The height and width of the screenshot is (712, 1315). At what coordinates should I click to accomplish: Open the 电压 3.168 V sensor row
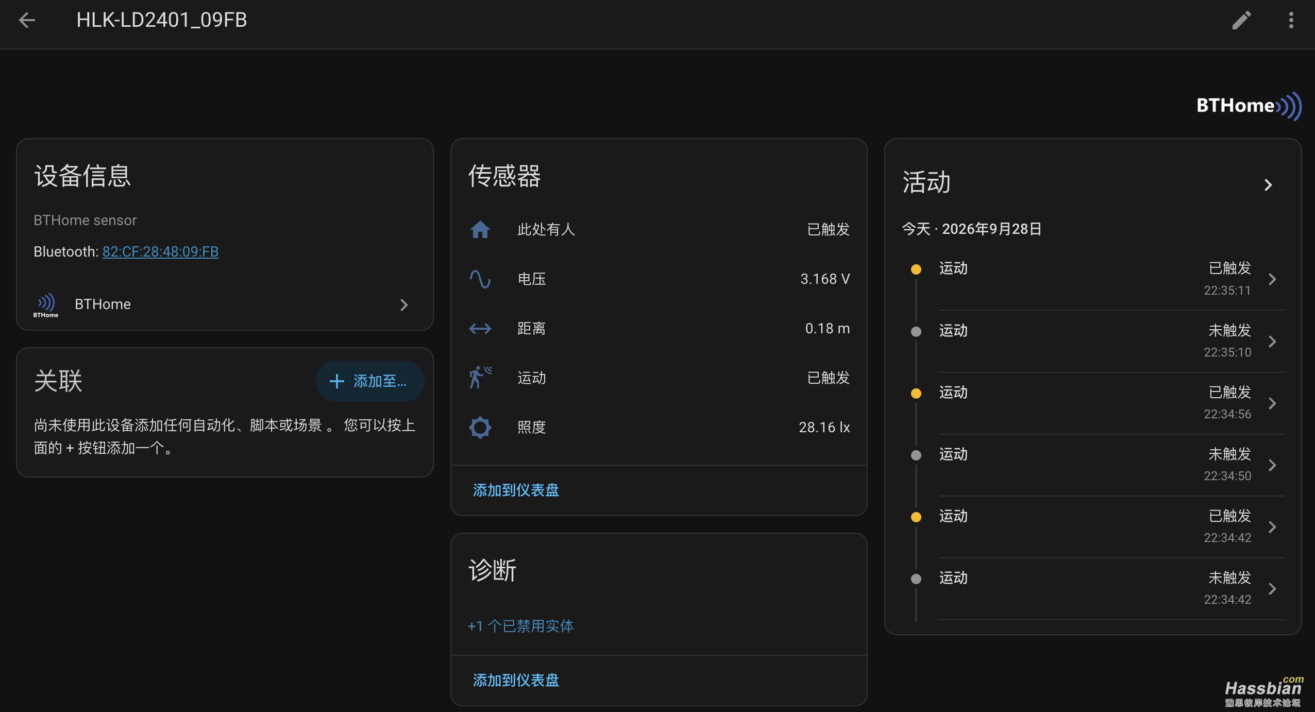pos(659,279)
